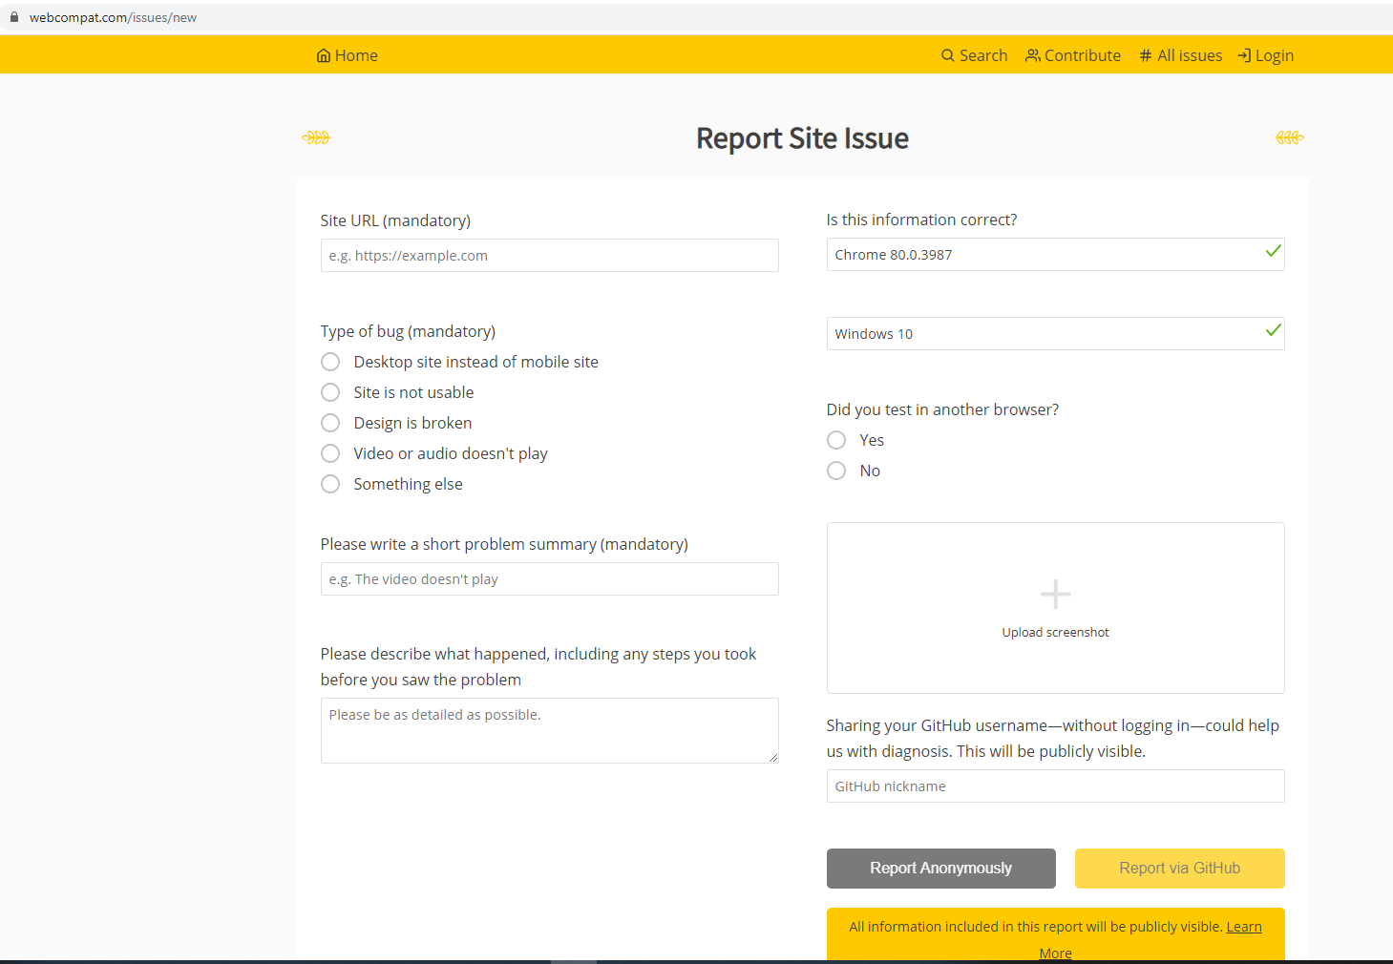Edit the browser field showing Chrome 80.0.3987
The height and width of the screenshot is (964, 1393).
tap(1056, 255)
